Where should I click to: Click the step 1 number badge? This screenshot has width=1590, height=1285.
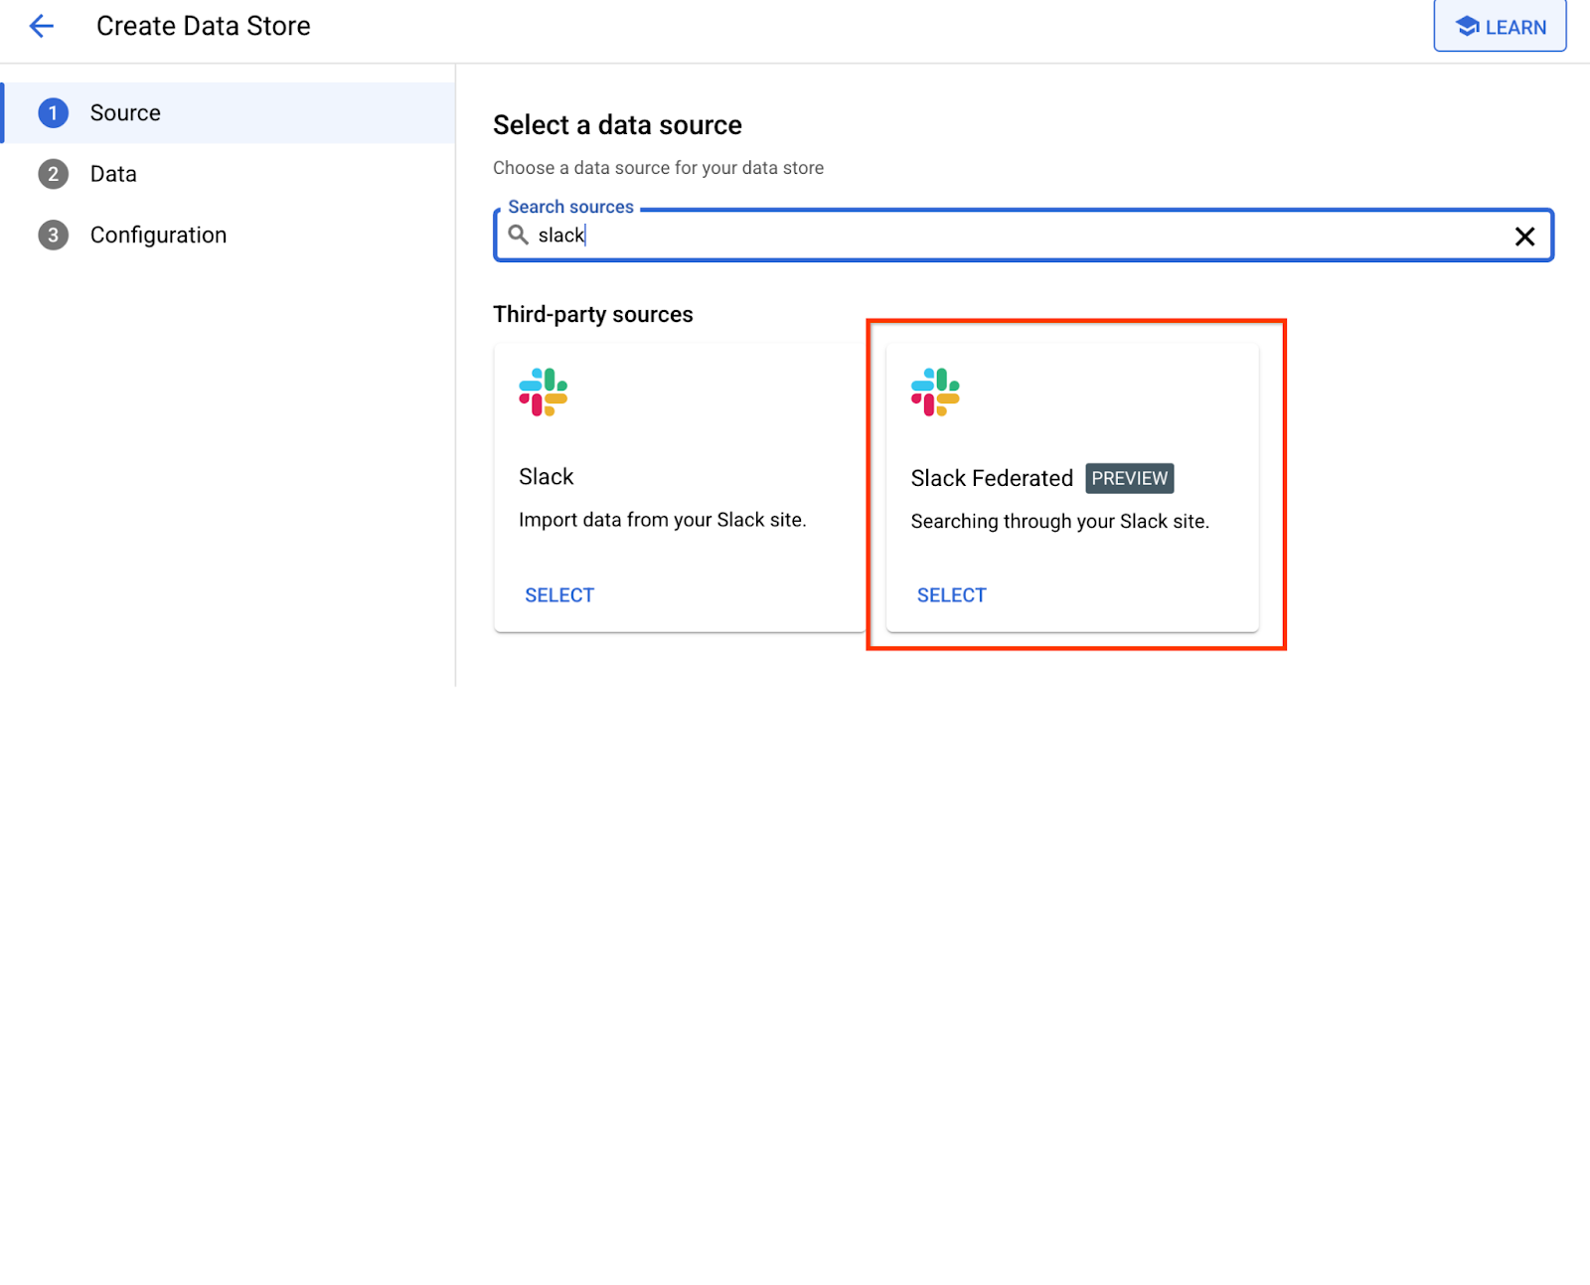54,113
